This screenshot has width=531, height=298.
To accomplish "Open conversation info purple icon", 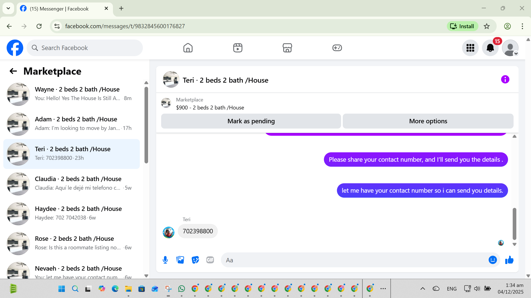I will pos(505,80).
